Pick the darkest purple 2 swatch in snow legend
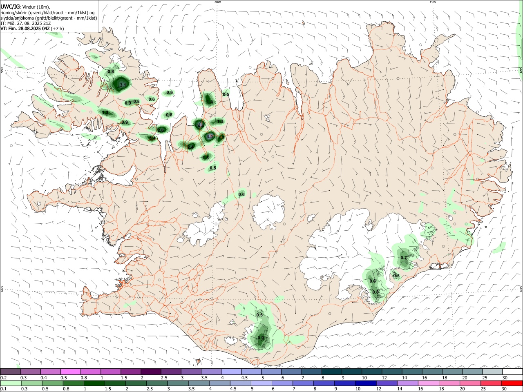Image resolution: width=523 pixels, height=392 pixels. pyautogui.click(x=150, y=372)
